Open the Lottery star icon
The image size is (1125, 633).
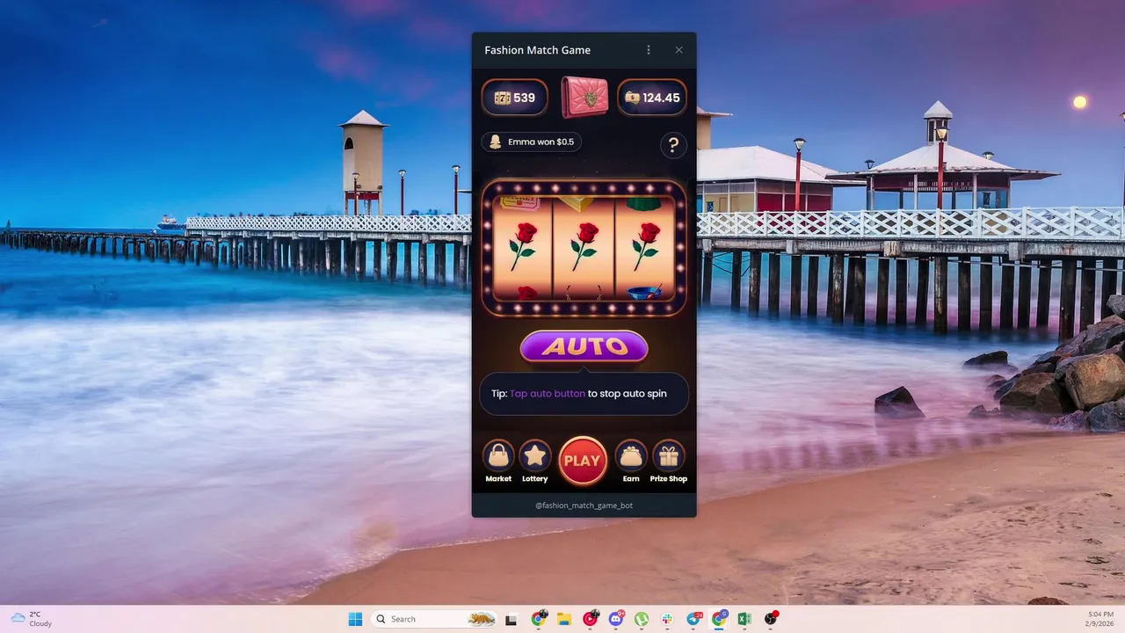(535, 456)
